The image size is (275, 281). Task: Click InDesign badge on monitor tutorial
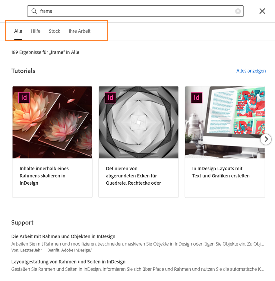click(197, 98)
